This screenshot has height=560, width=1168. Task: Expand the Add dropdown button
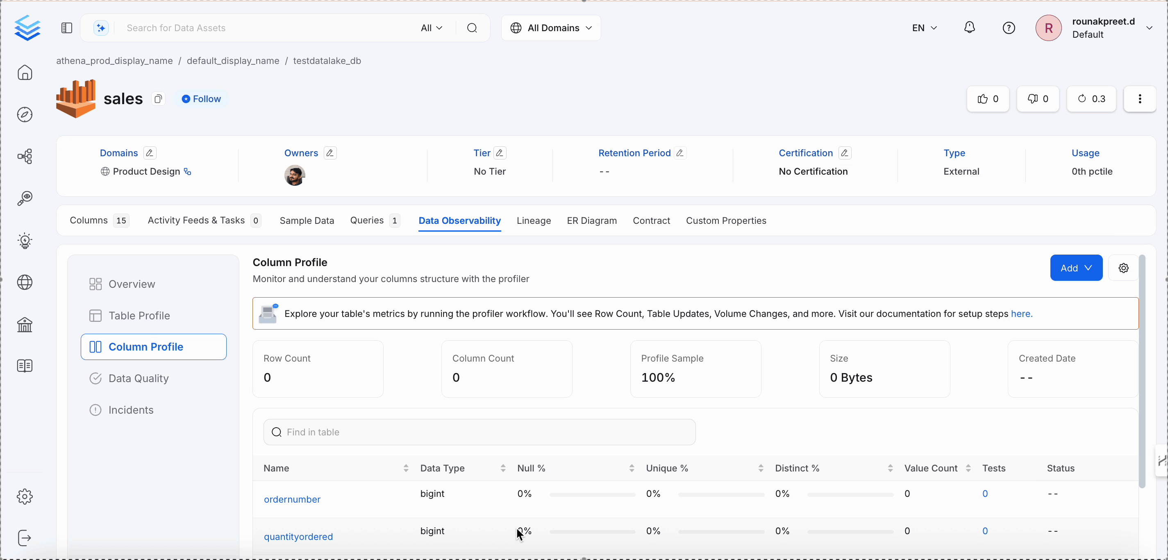(x=1076, y=268)
